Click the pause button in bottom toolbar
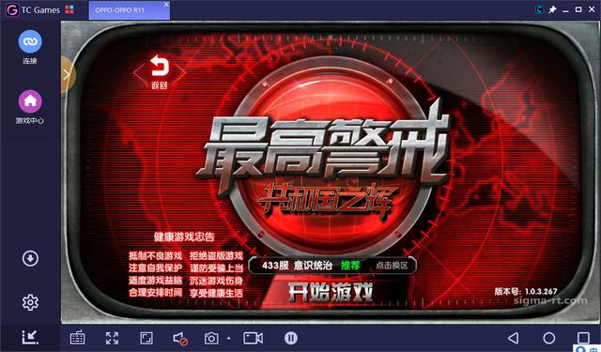 point(291,338)
